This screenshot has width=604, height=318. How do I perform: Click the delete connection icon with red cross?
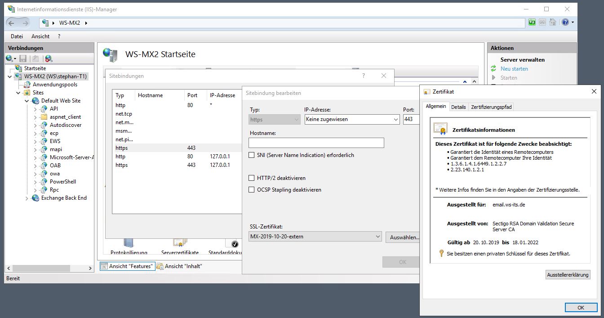[x=49, y=58]
